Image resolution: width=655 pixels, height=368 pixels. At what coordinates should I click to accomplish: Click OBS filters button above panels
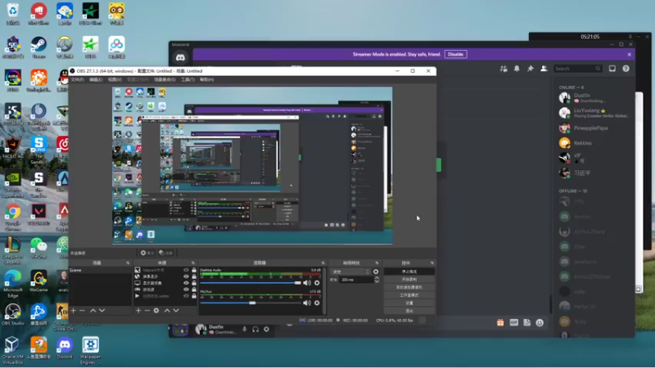tap(166, 253)
